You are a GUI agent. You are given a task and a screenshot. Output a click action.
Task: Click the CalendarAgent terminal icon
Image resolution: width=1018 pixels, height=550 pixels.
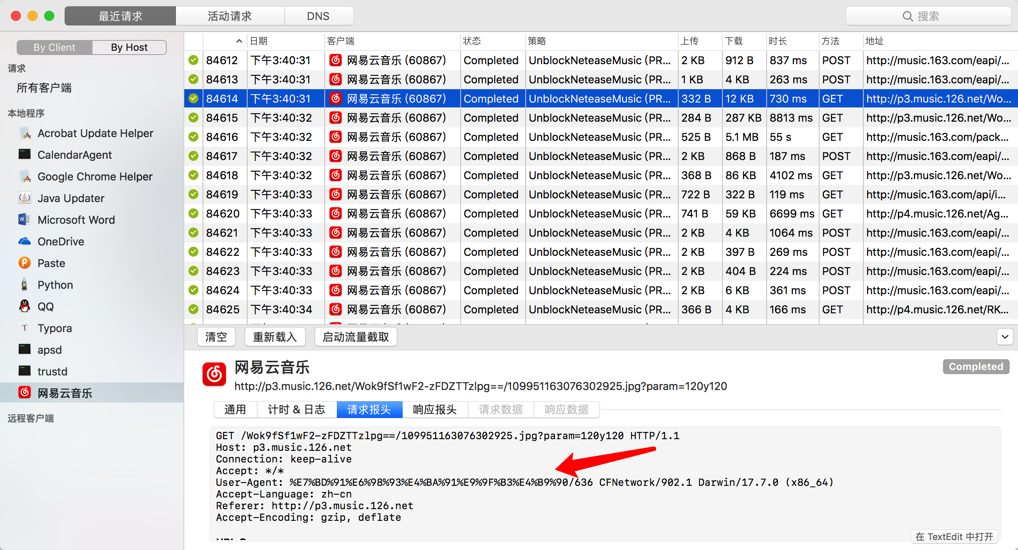click(x=25, y=155)
